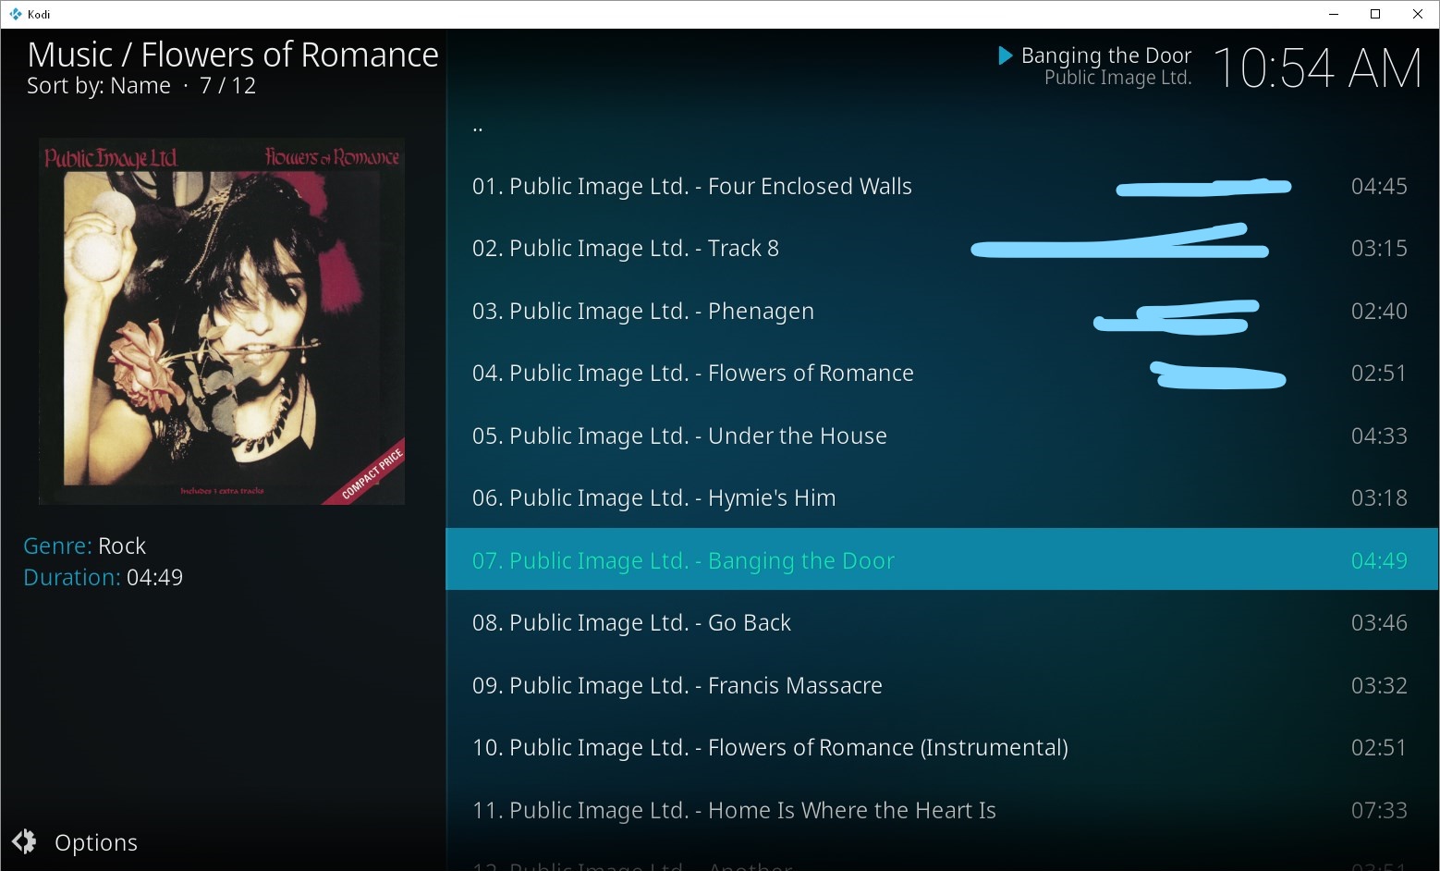Play track 06 Hymie's Him

[942, 497]
